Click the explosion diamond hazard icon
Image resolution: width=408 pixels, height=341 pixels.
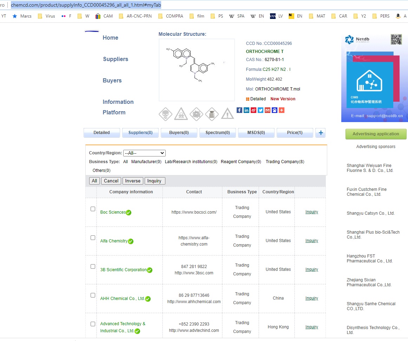click(197, 114)
